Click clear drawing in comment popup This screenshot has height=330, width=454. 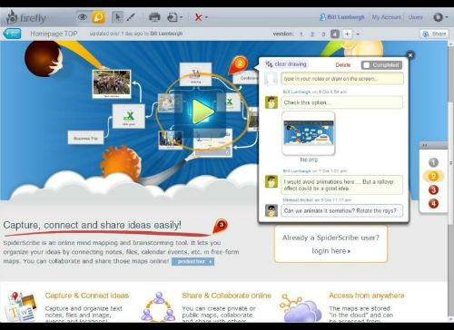point(286,64)
